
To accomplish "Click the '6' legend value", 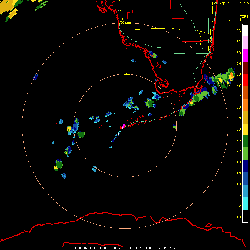I will [240, 195].
